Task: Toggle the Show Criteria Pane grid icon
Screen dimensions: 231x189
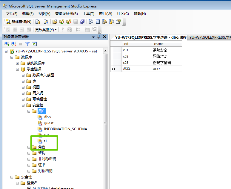Action: pos(15,30)
